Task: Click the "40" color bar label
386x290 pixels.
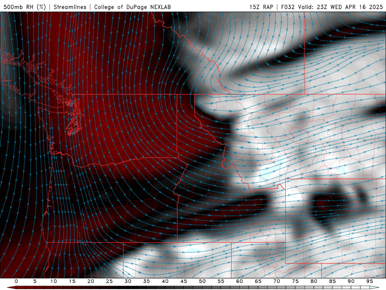Action: (x=165, y=281)
